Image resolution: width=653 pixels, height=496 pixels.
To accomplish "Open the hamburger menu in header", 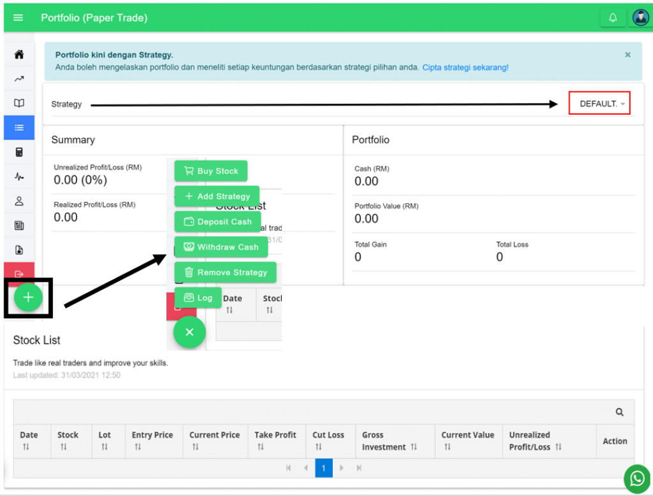I will (18, 18).
